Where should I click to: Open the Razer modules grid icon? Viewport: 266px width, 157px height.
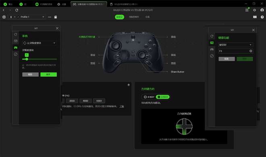point(247,10)
